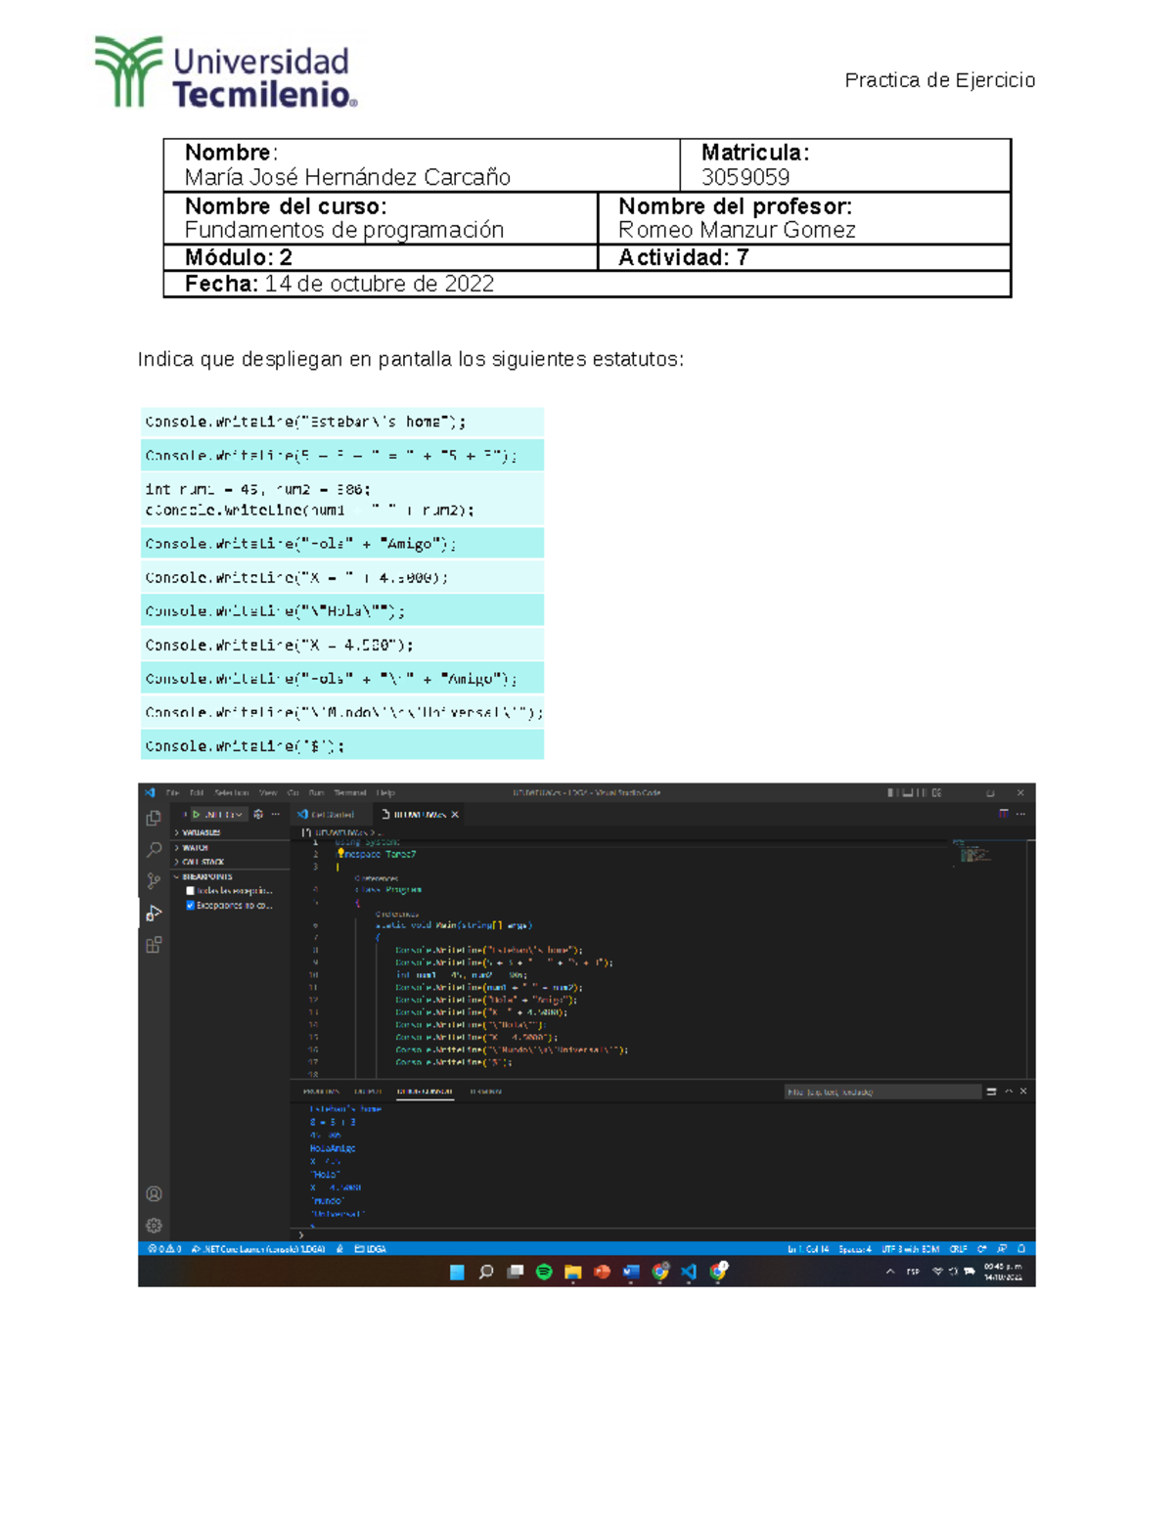Collapse the BREAKPOINTS section

(206, 876)
